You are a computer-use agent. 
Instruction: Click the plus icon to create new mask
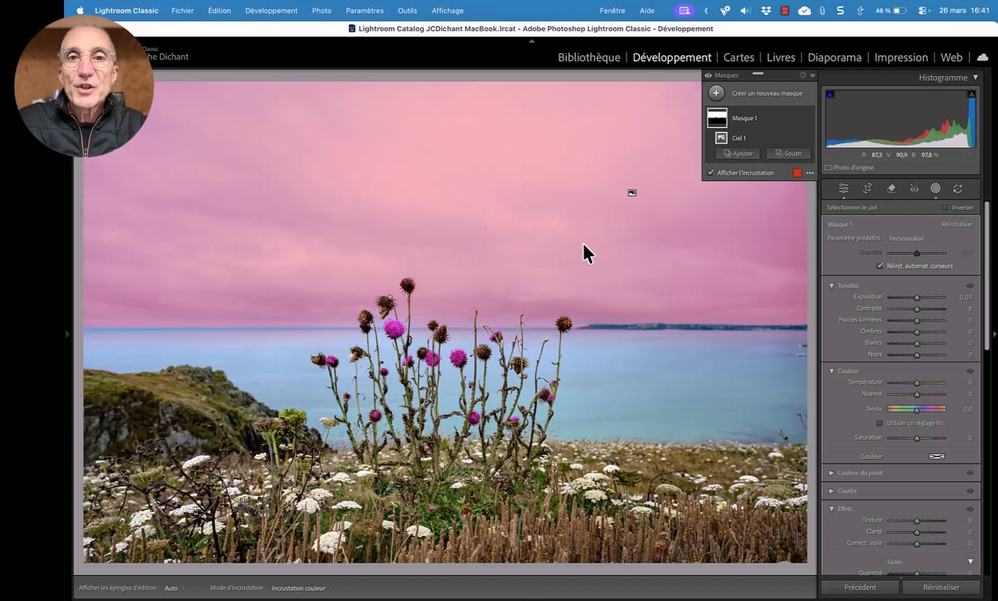pyautogui.click(x=716, y=93)
